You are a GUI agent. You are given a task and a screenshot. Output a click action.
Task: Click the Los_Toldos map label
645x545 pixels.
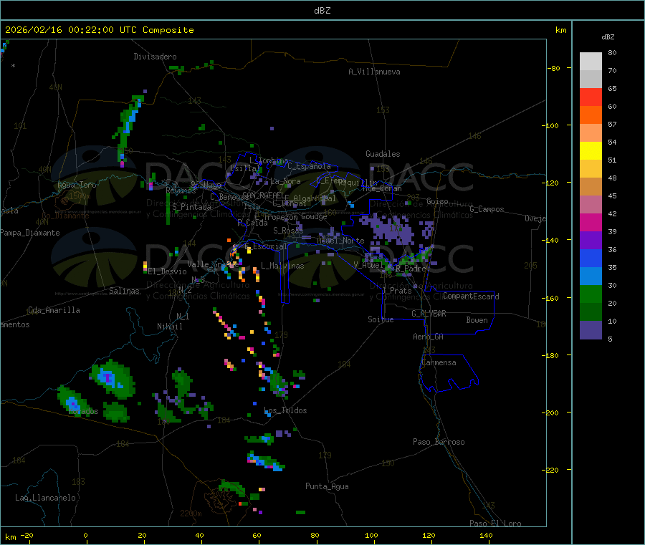[285, 410]
